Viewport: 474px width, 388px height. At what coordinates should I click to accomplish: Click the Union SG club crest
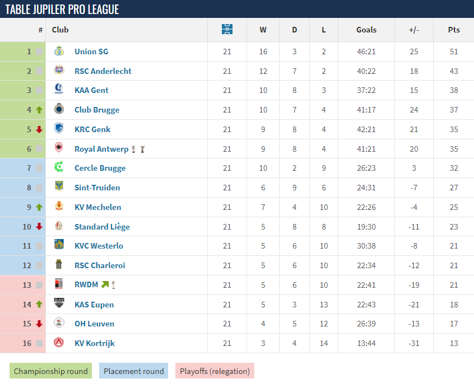point(59,52)
